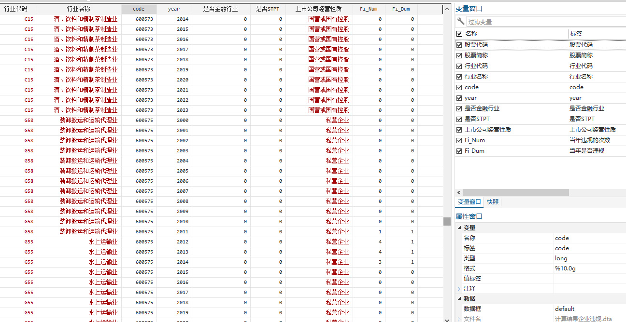Click left arrow of variables horizontal scrollbar
This screenshot has width=626, height=322.
point(458,192)
